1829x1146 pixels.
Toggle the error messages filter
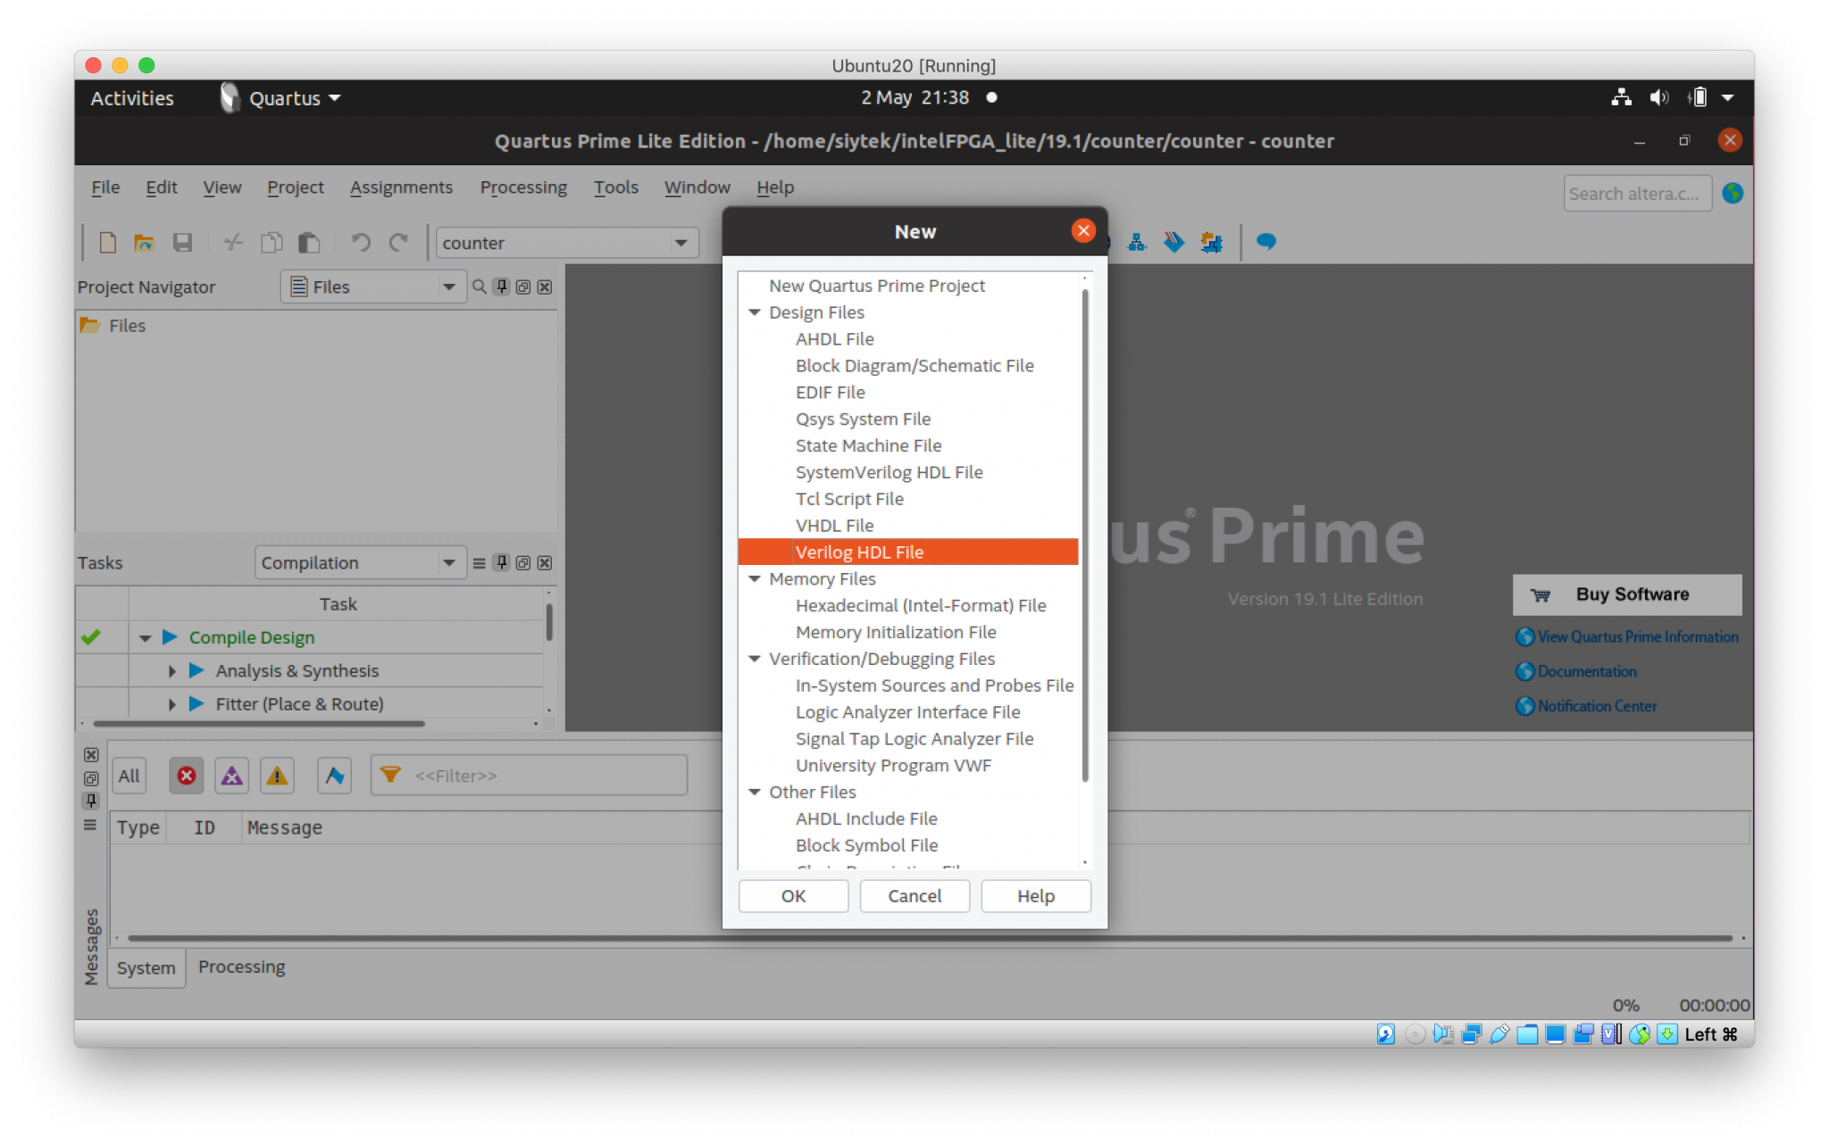(186, 776)
